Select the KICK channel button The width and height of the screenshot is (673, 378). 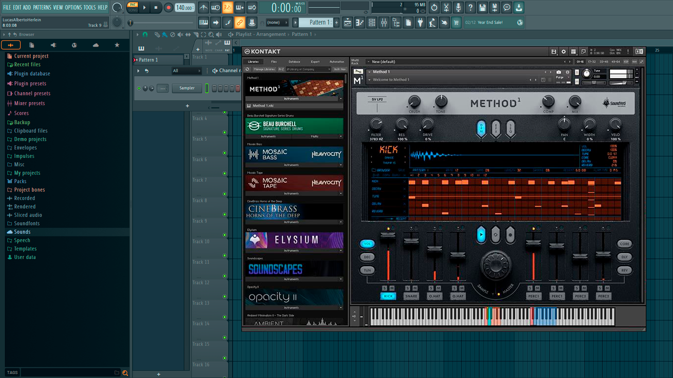[x=388, y=296]
